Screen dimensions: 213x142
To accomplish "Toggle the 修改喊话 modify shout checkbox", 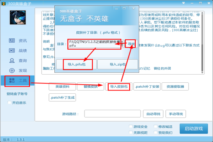I will [155, 126].
